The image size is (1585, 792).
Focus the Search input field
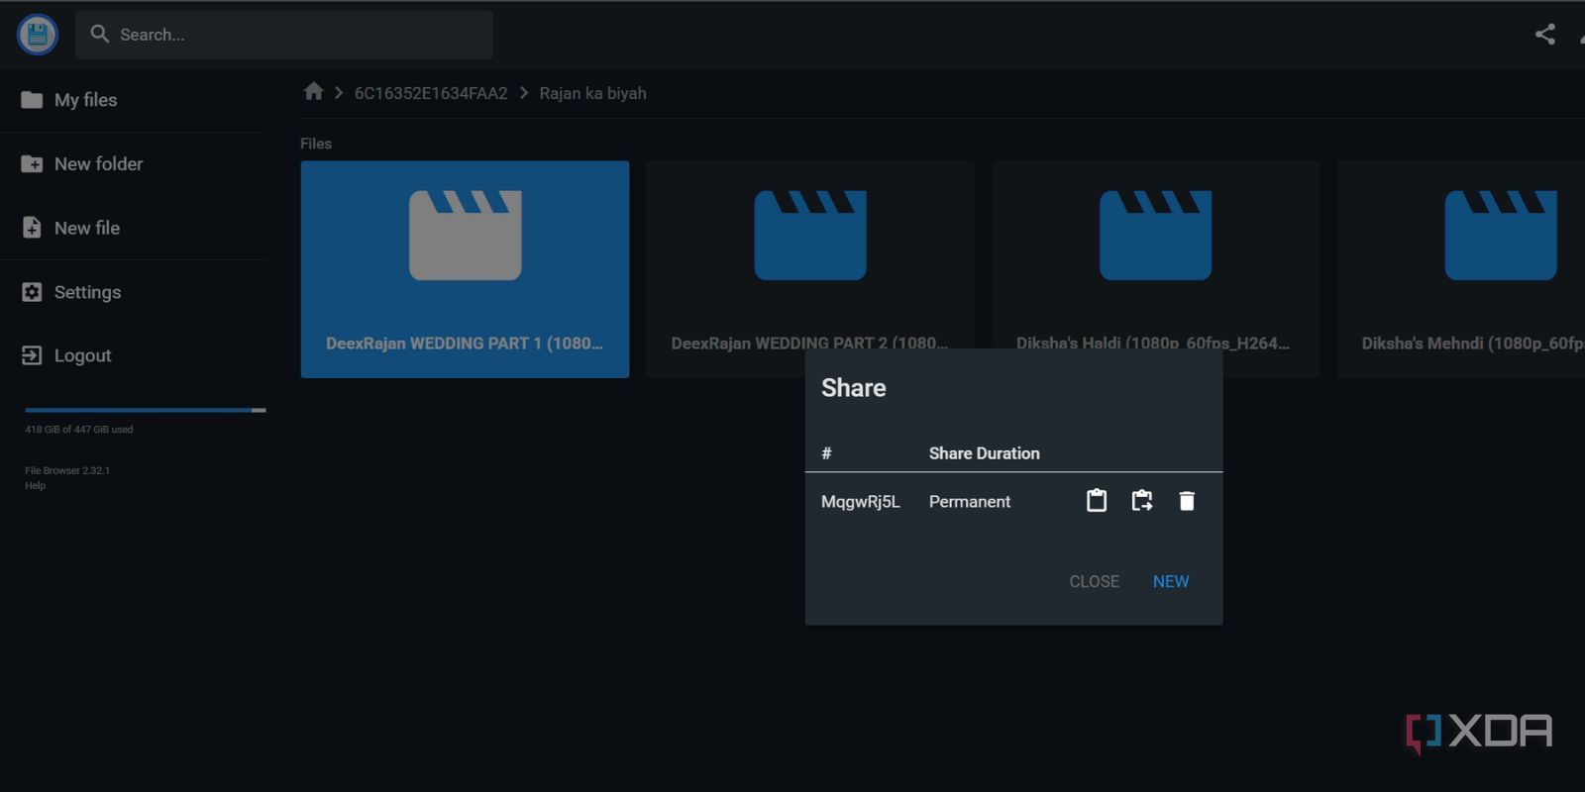[x=284, y=35]
